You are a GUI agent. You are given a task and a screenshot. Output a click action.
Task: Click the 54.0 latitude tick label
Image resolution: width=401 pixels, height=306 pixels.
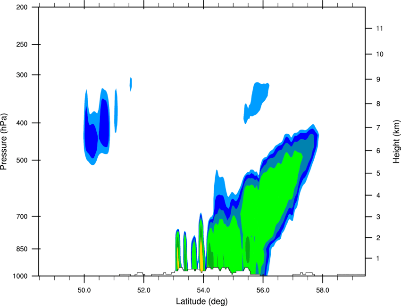(203, 290)
